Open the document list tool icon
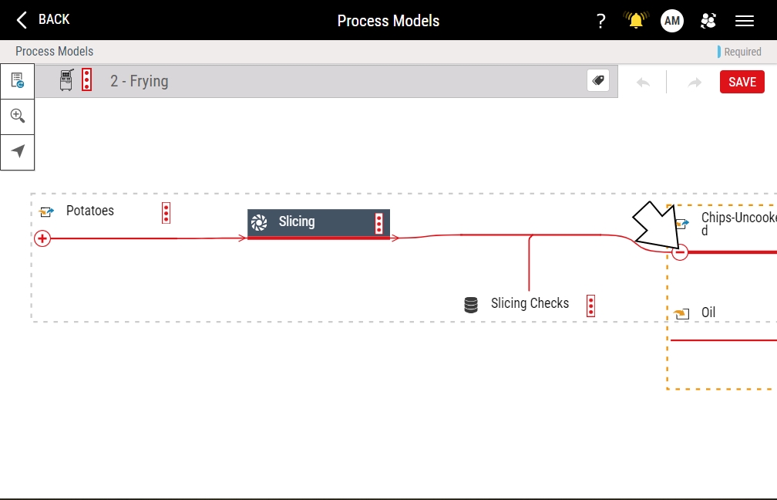 [17, 80]
